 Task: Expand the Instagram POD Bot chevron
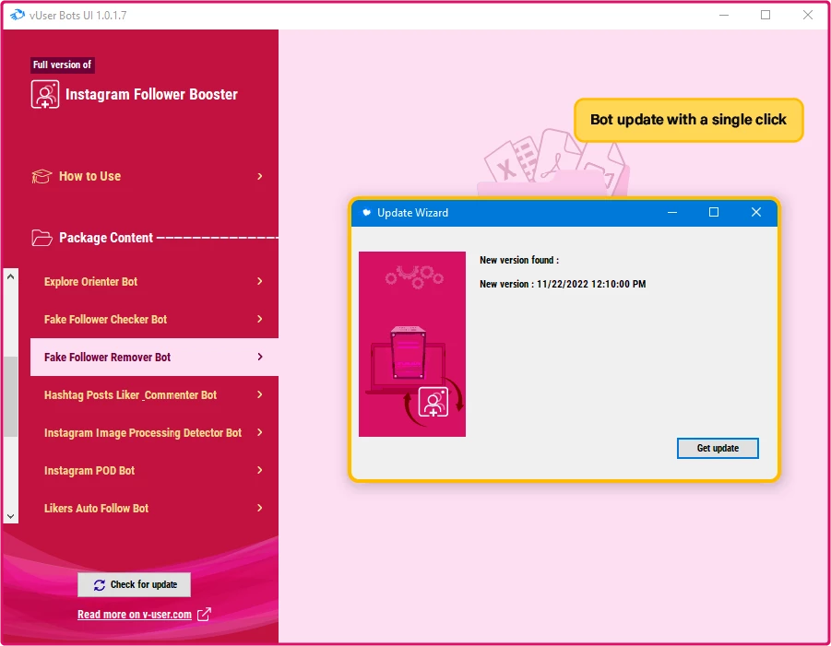260,470
